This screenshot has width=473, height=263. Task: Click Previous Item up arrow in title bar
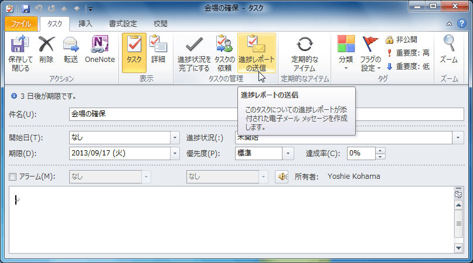(x=64, y=9)
